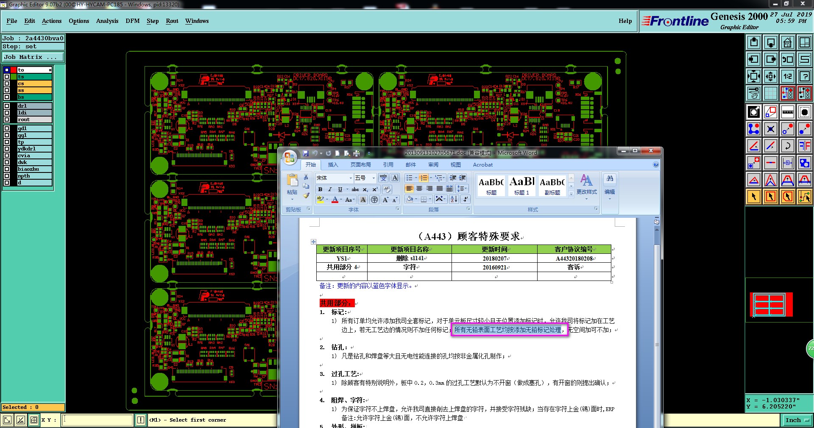Open the font name 宋体 dropdown
The image size is (814, 428).
click(x=351, y=178)
